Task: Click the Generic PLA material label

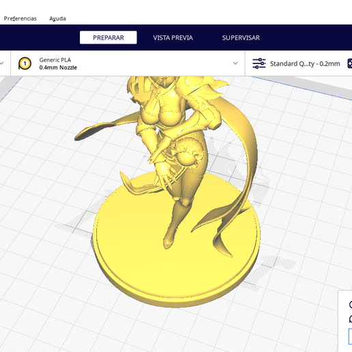Action: click(x=55, y=60)
